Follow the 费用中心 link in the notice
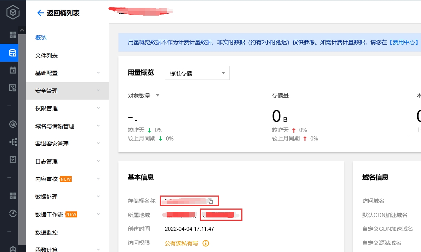Screen dimensions: 421x252 (x=404, y=42)
